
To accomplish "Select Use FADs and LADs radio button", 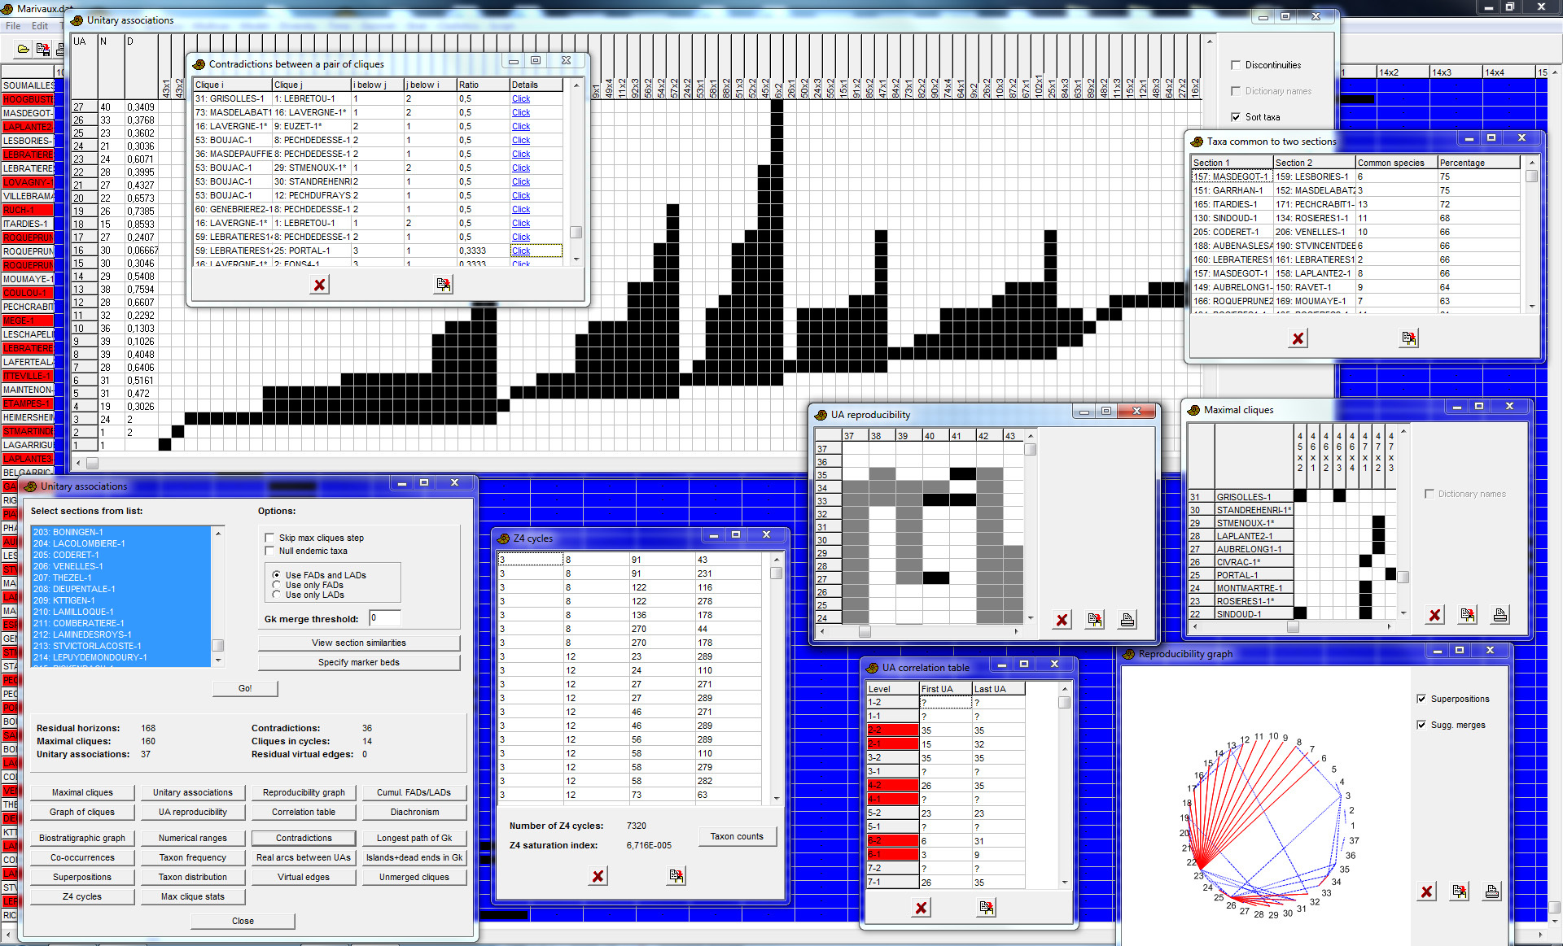I will 277,575.
